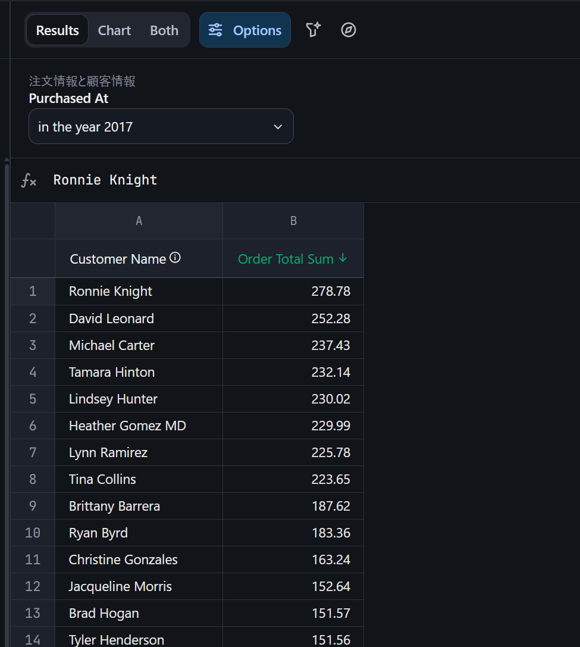Open the compass explore icon
This screenshot has width=580, height=647.
click(x=349, y=30)
